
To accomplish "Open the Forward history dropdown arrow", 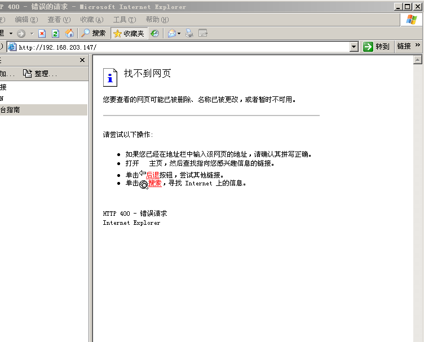I will point(32,33).
